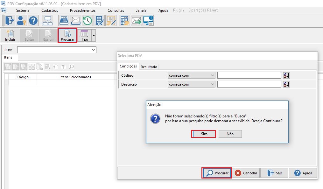
Task: Open the PDV combo box
Action: tap(57, 50)
